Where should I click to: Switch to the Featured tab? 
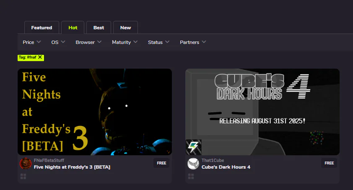(42, 28)
